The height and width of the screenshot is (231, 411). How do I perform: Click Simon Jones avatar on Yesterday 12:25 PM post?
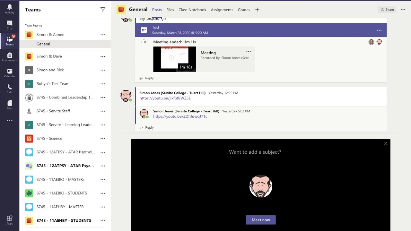(126, 96)
